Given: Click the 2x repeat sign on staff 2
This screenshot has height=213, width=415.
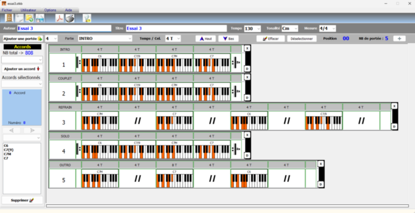Looking at the screenshot, I should pyautogui.click(x=236, y=92).
